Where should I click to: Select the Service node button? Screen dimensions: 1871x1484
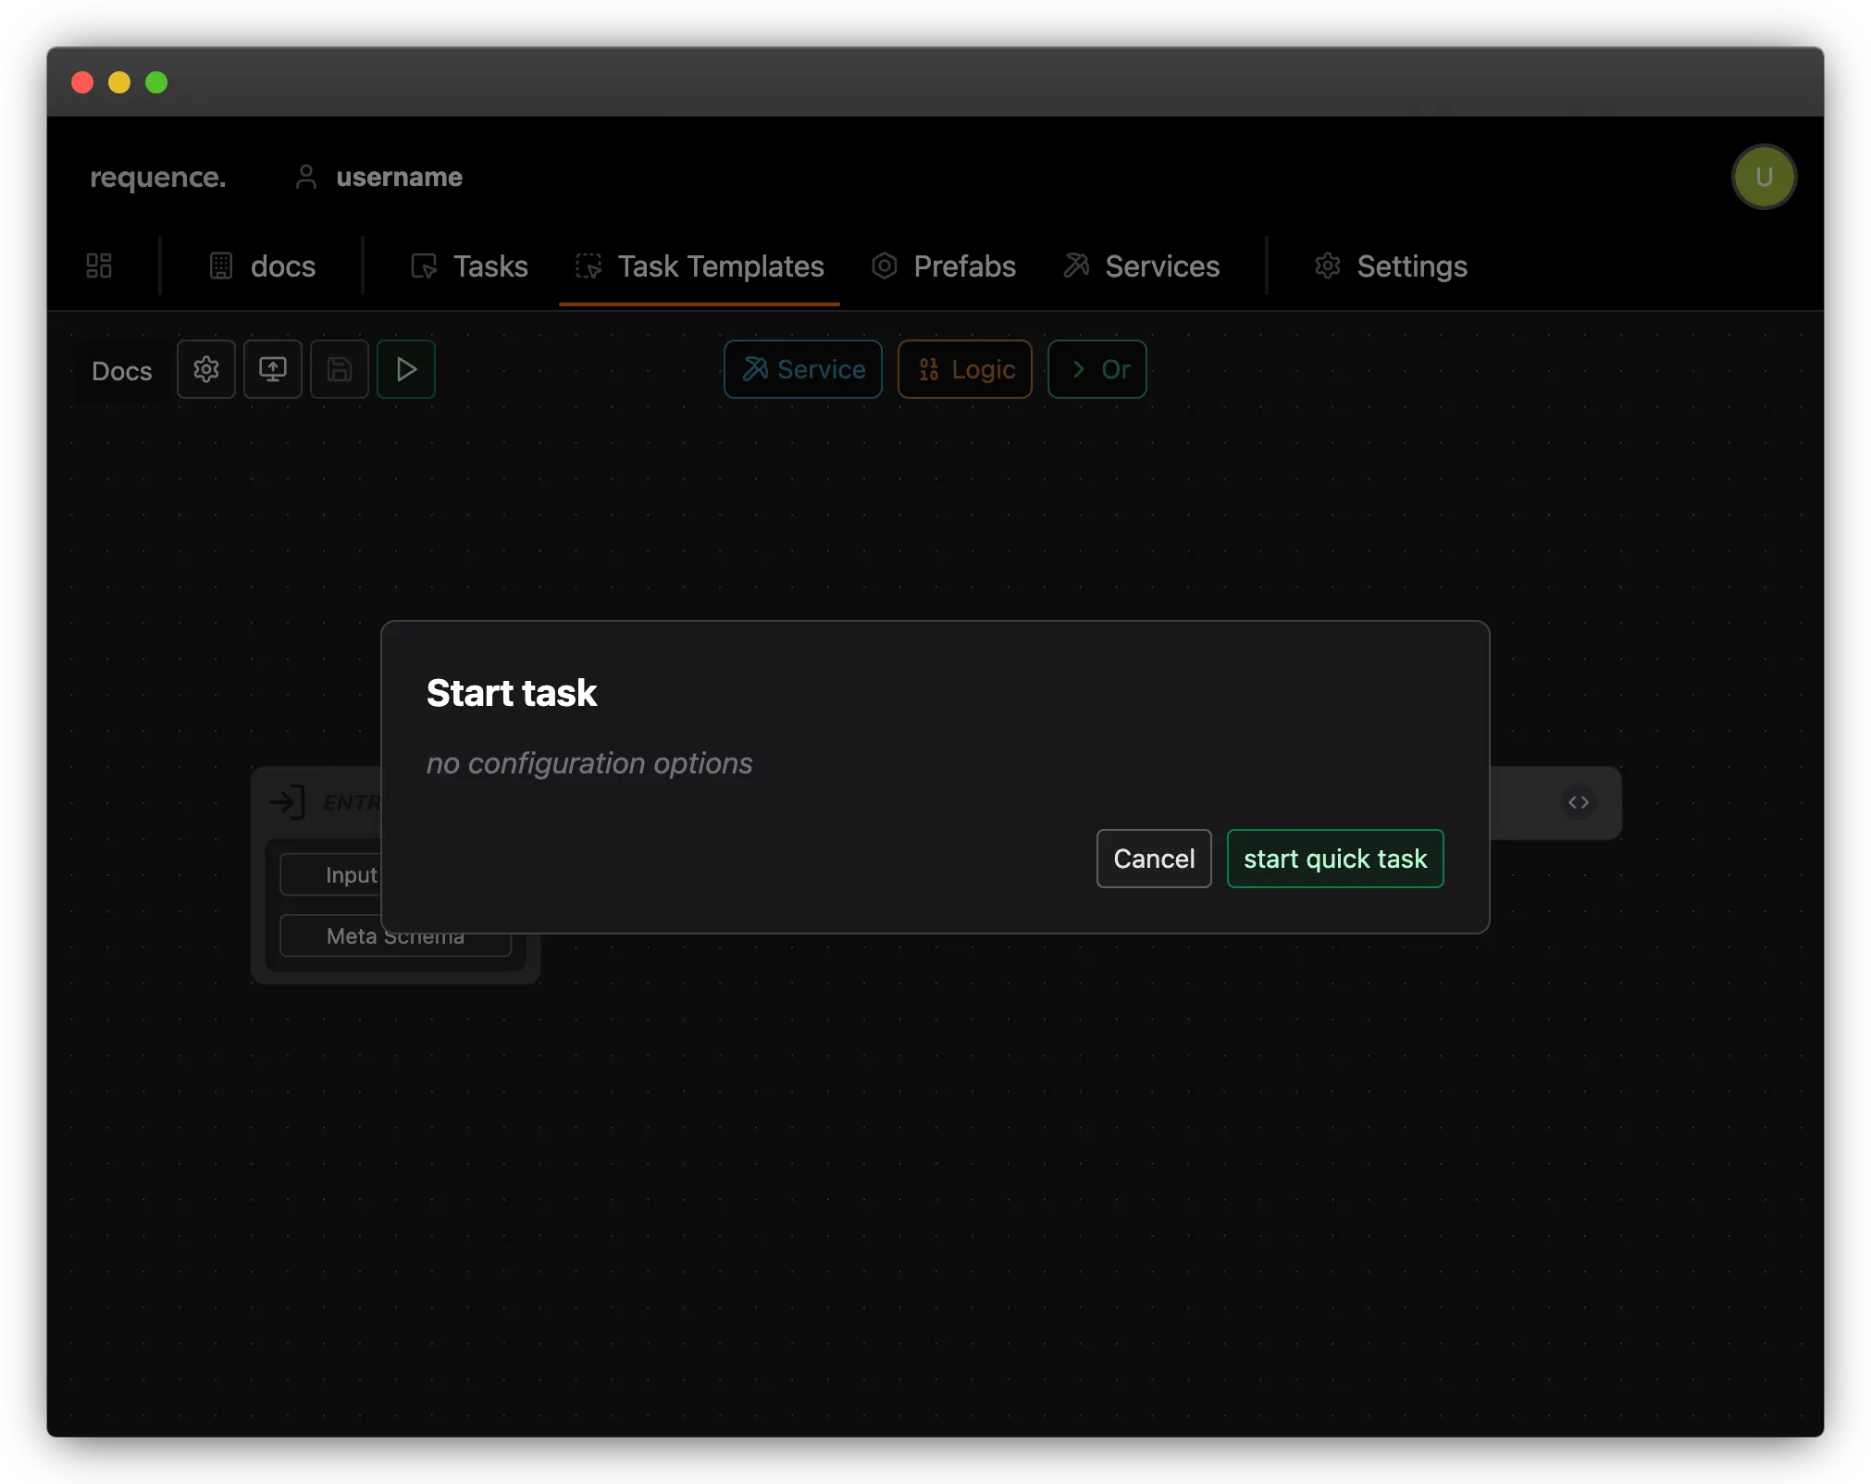click(802, 369)
